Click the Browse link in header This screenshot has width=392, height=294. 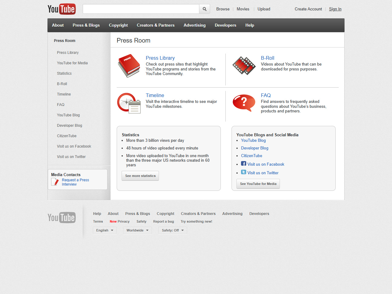pos(223,9)
